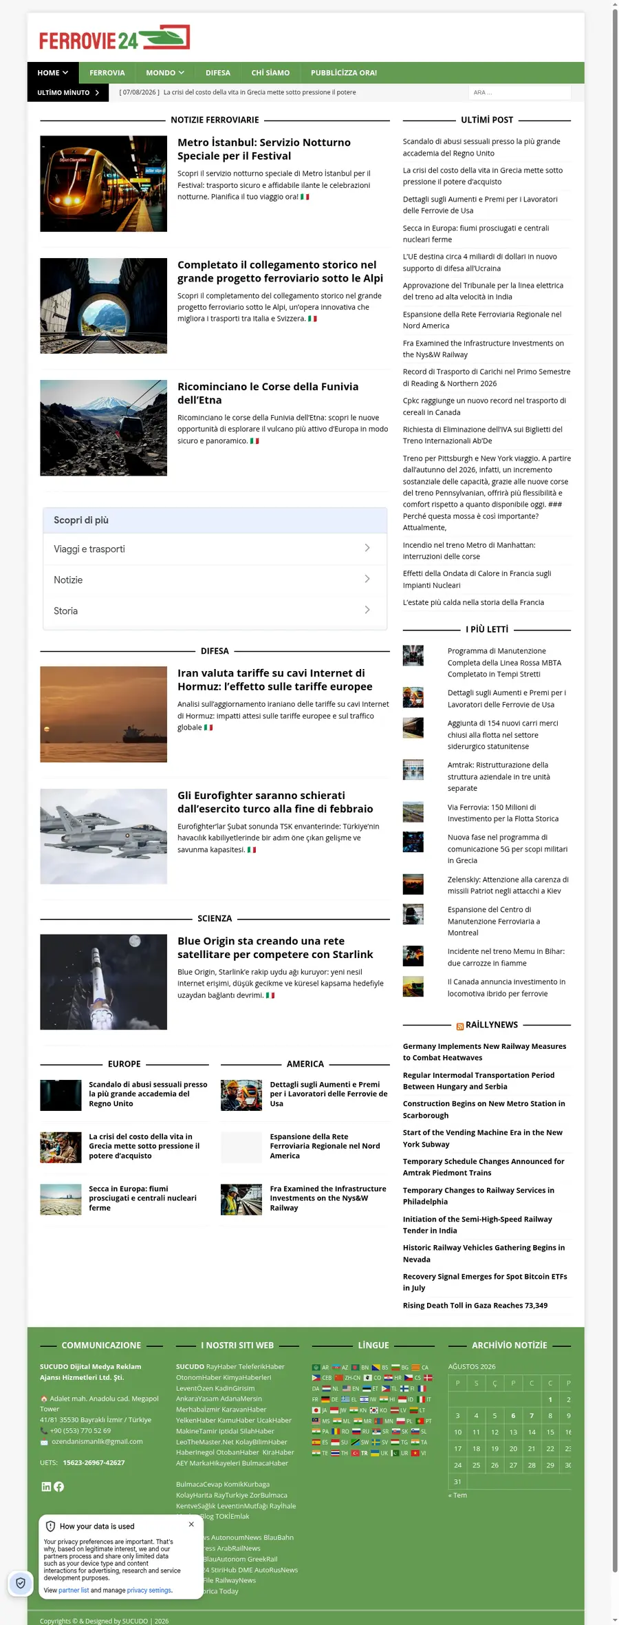Open 'Rising Death Toll in Gaza' news
619x1625 pixels.
[475, 1305]
